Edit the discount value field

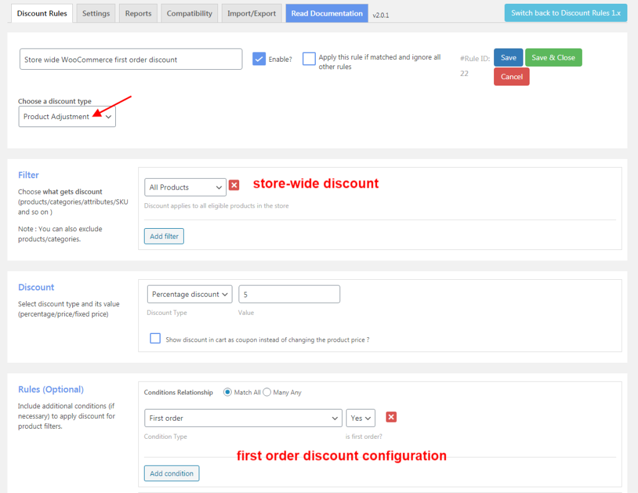point(289,294)
